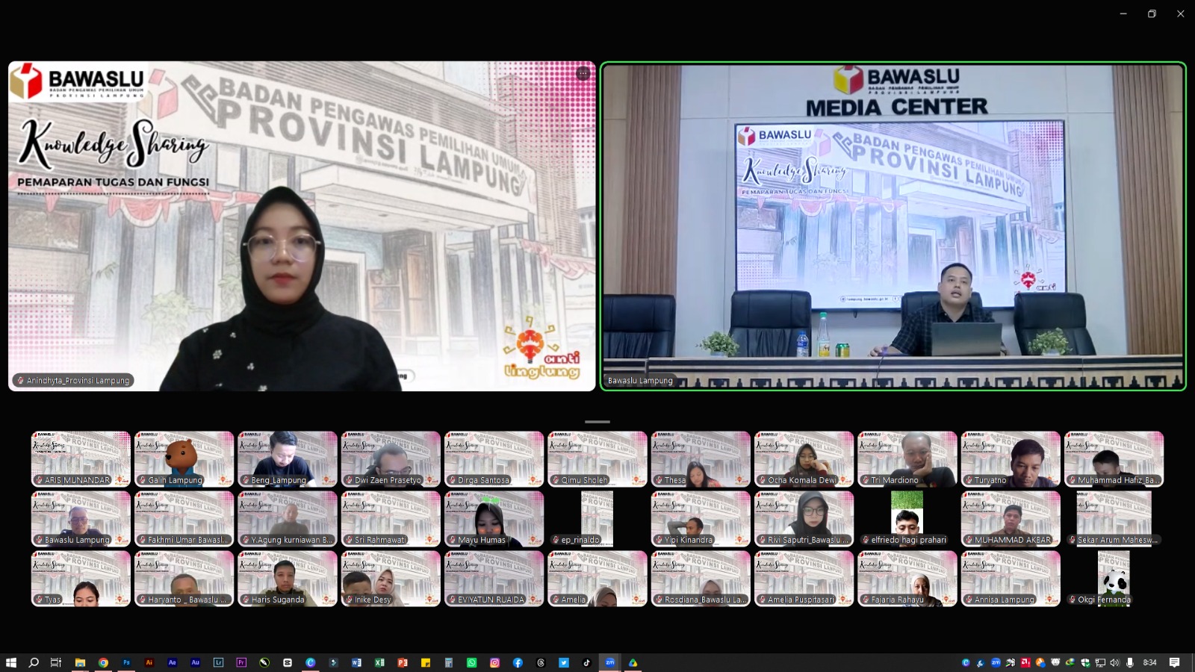1195x672 pixels.
Task: Click the Dwi Zaen Prasetyo participant thumbnail
Action: pyautogui.click(x=391, y=459)
